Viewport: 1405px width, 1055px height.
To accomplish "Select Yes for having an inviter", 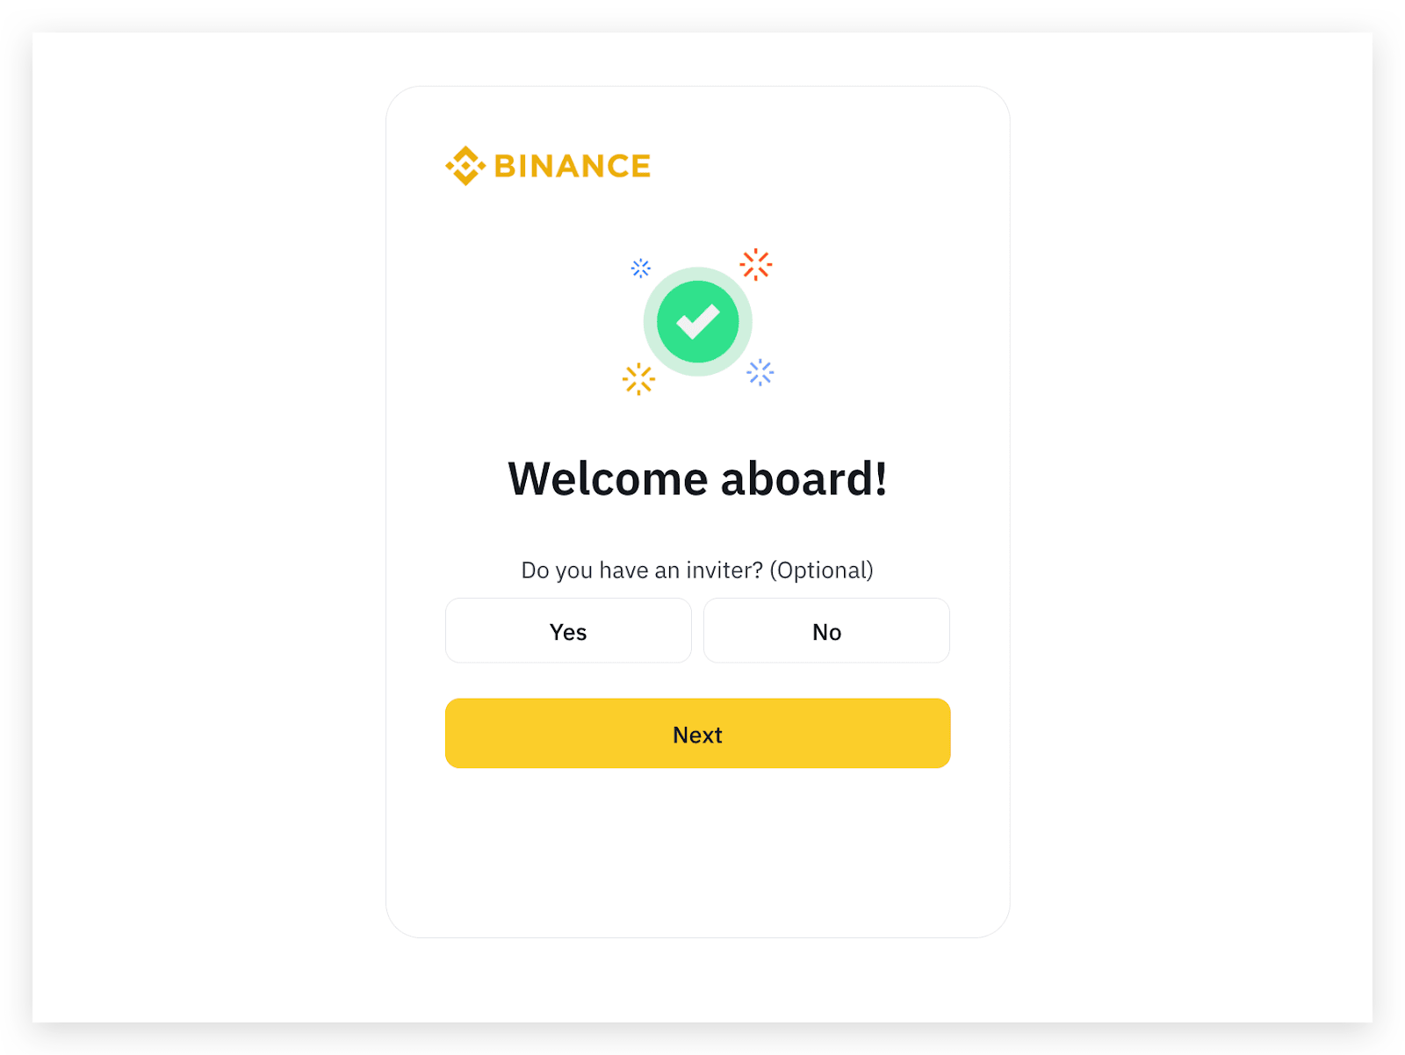I will point(568,631).
